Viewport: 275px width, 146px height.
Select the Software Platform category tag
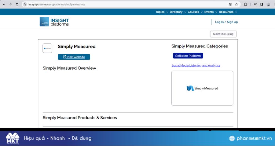188,56
